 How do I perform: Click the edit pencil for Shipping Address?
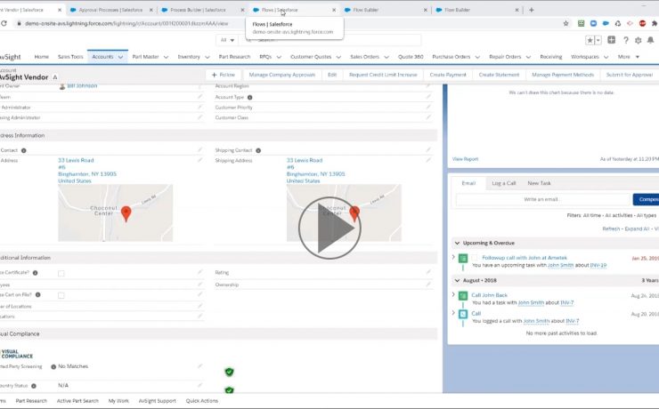[x=428, y=160]
